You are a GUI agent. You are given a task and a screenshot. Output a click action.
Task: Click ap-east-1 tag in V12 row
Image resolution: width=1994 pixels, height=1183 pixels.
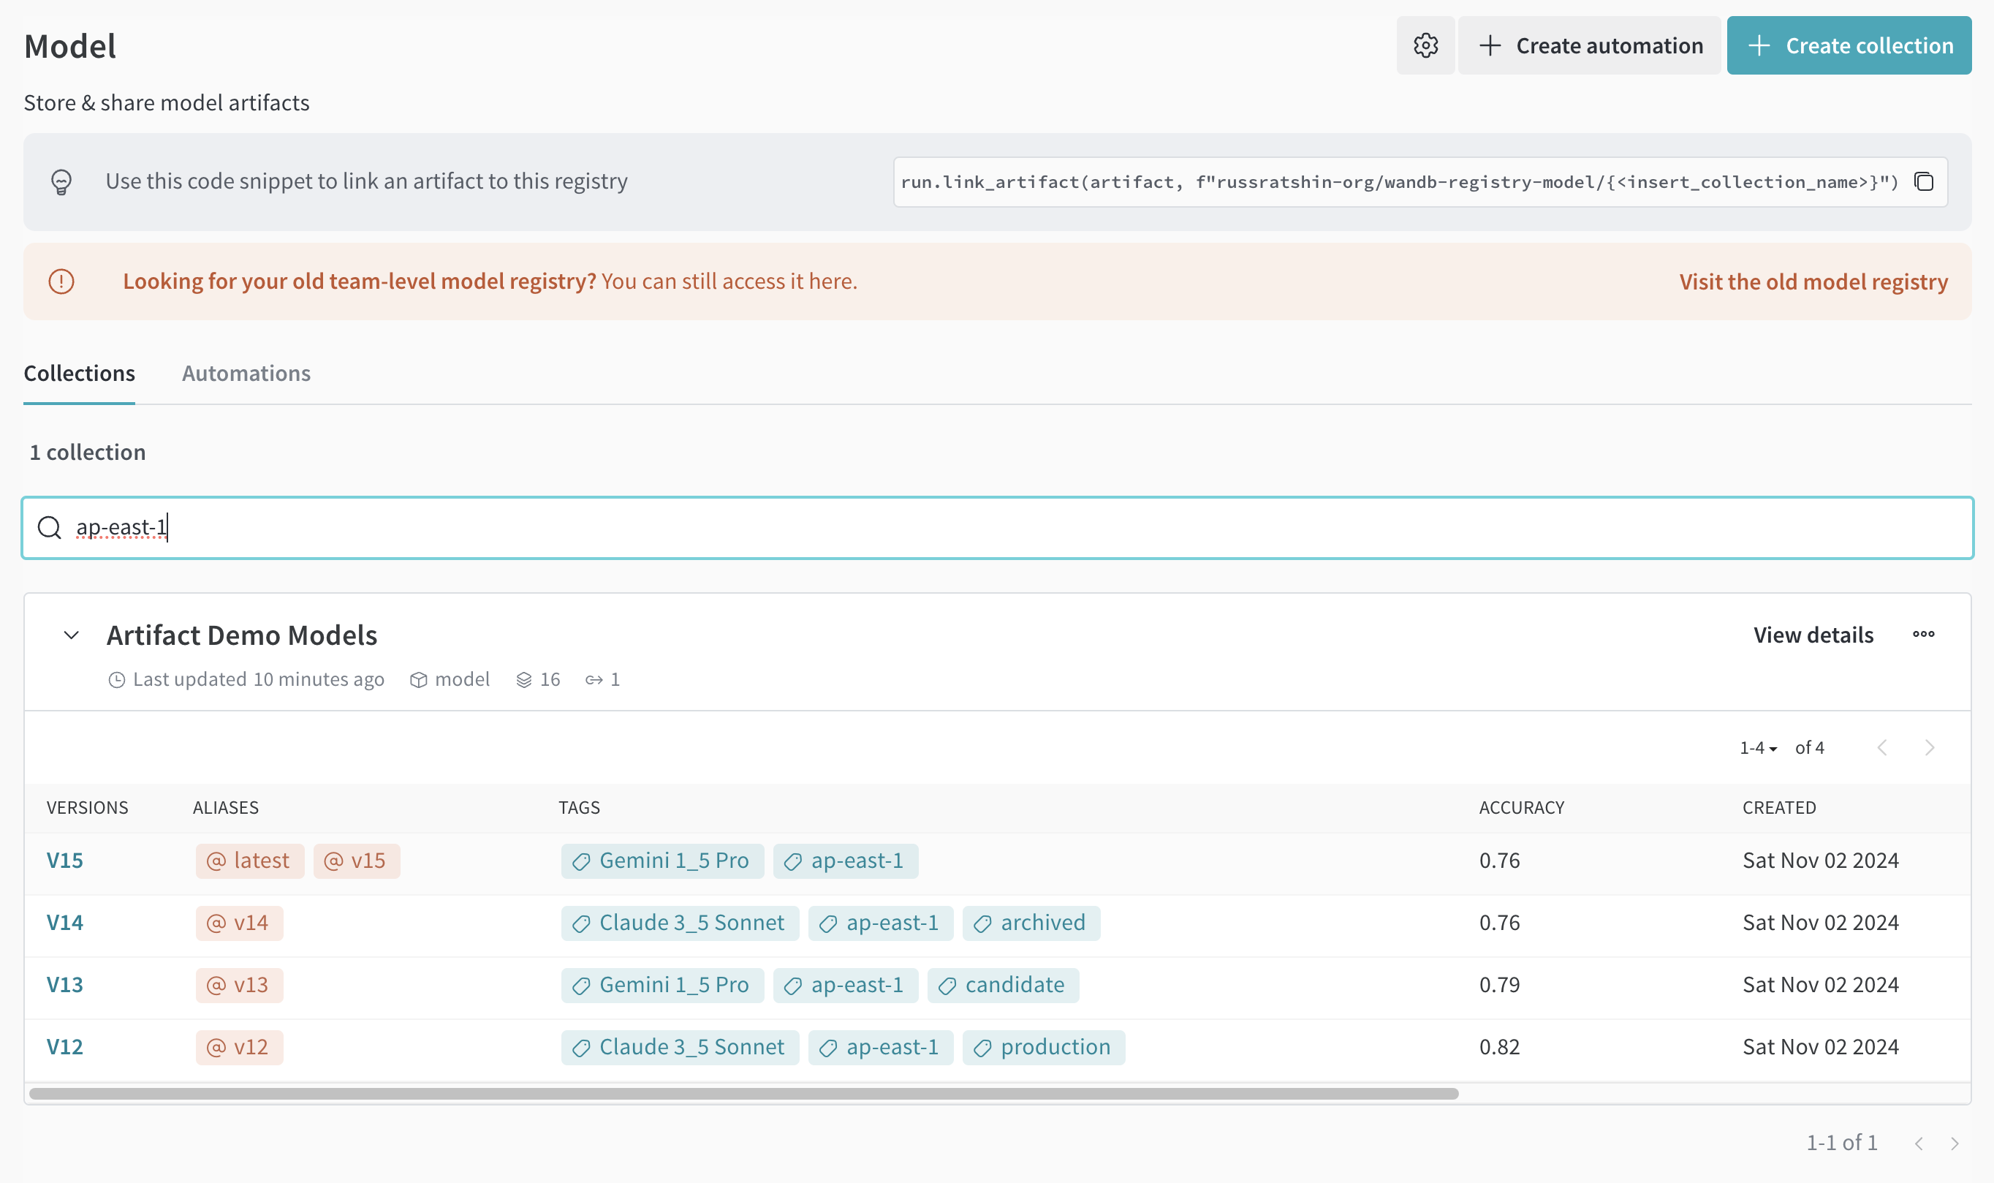click(x=881, y=1048)
